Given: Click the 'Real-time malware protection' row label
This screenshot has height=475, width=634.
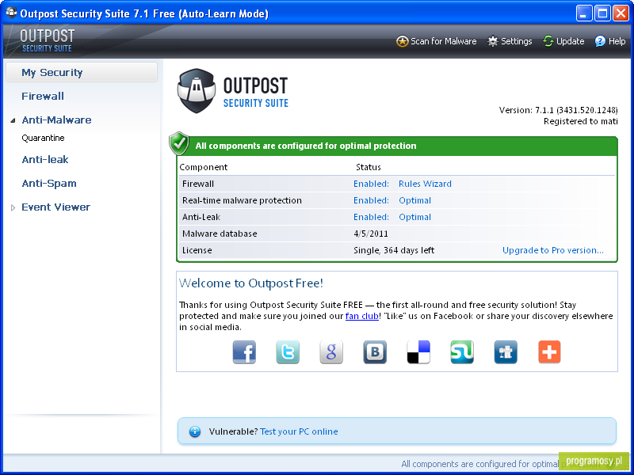Looking at the screenshot, I should click(242, 200).
